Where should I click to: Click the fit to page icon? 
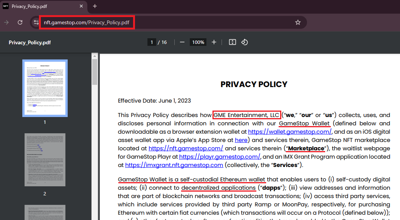pyautogui.click(x=233, y=42)
